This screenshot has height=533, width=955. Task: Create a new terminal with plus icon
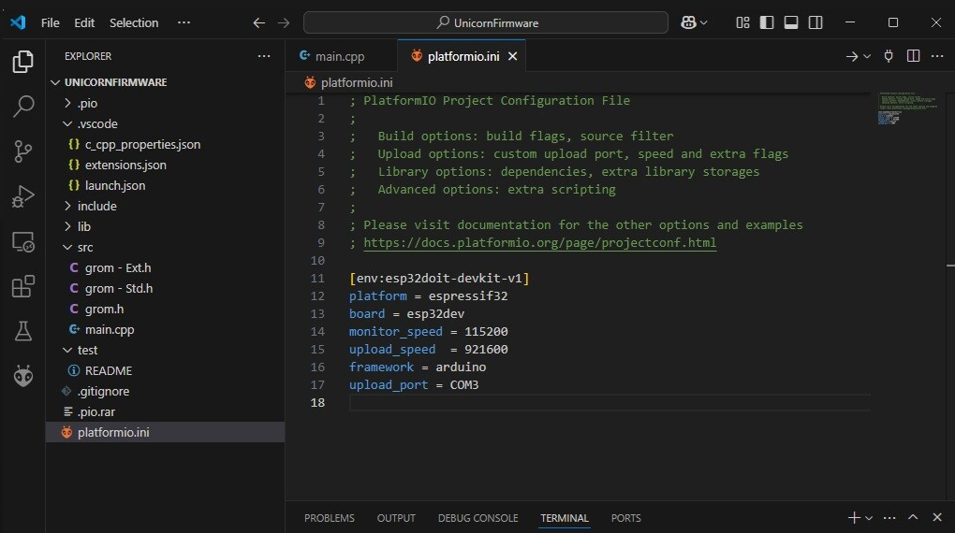(x=854, y=517)
